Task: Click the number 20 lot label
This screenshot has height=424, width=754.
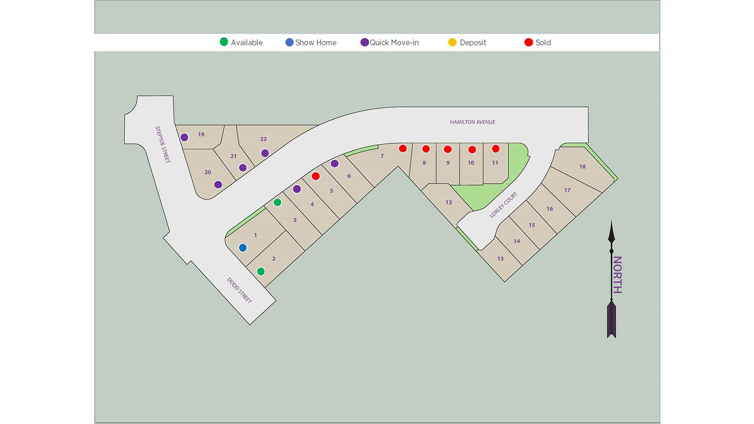Action: pos(208,172)
